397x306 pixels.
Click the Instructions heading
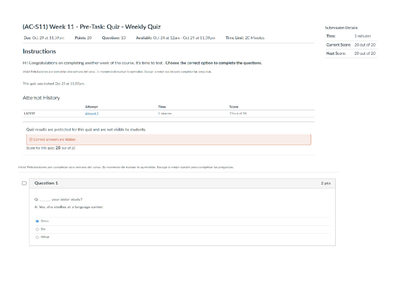click(x=39, y=51)
